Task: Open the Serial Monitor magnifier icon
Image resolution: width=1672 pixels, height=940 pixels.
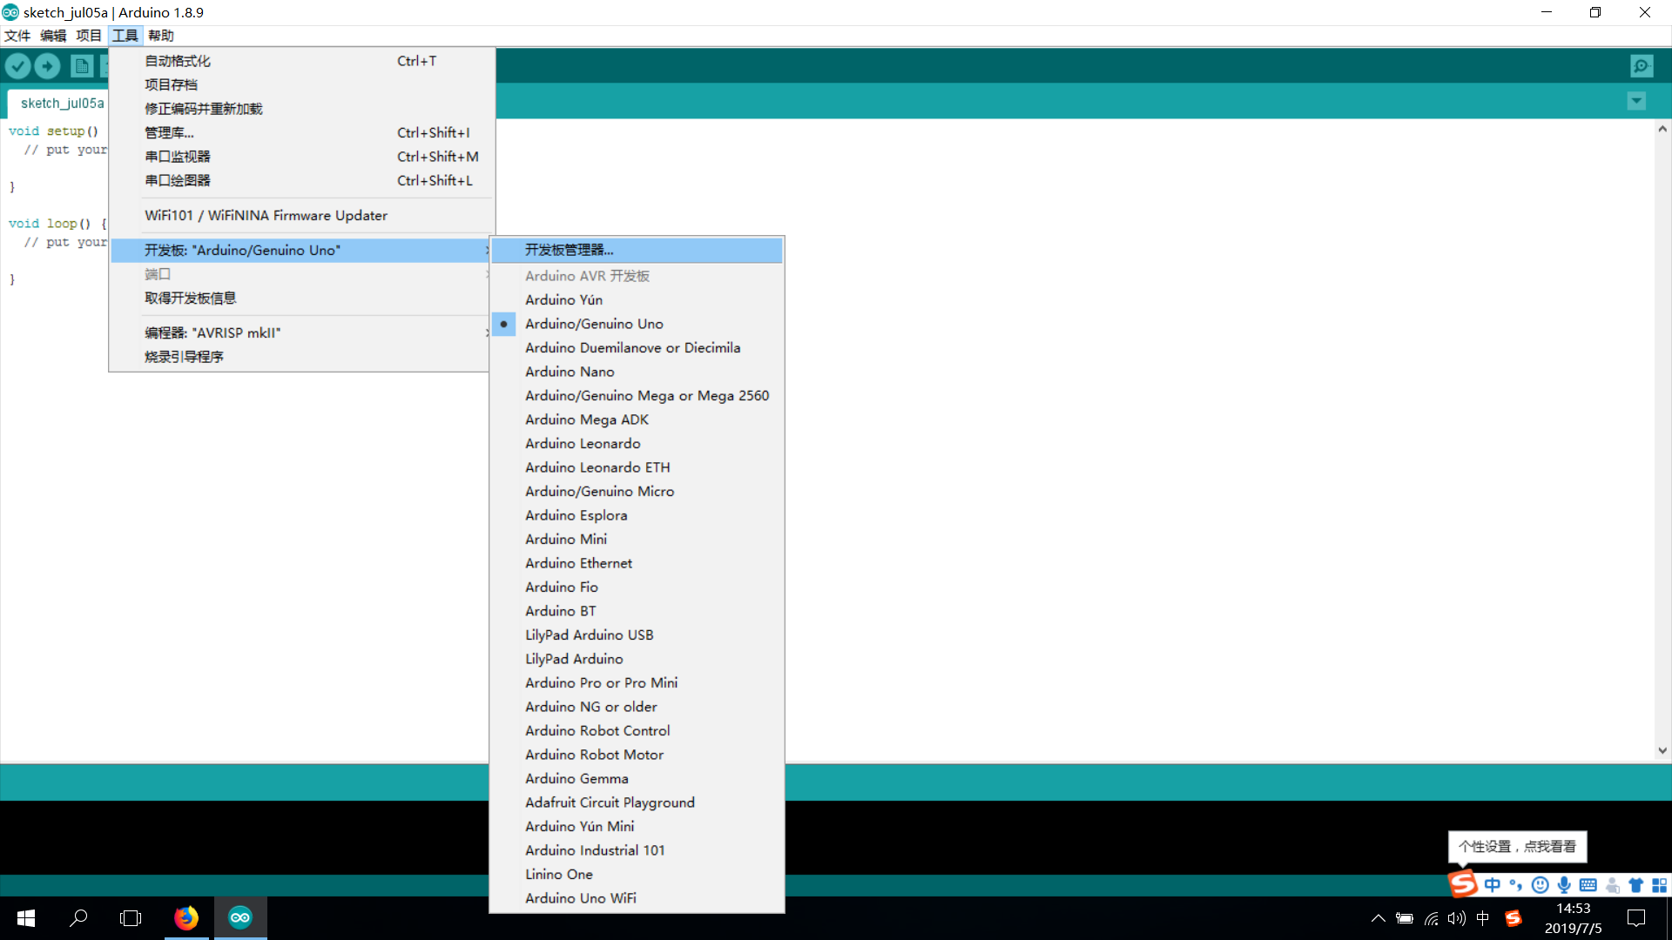Action: point(1642,66)
